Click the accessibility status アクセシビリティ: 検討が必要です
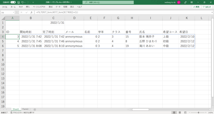This screenshot has width=214, height=114. pyautogui.click(x=22, y=113)
